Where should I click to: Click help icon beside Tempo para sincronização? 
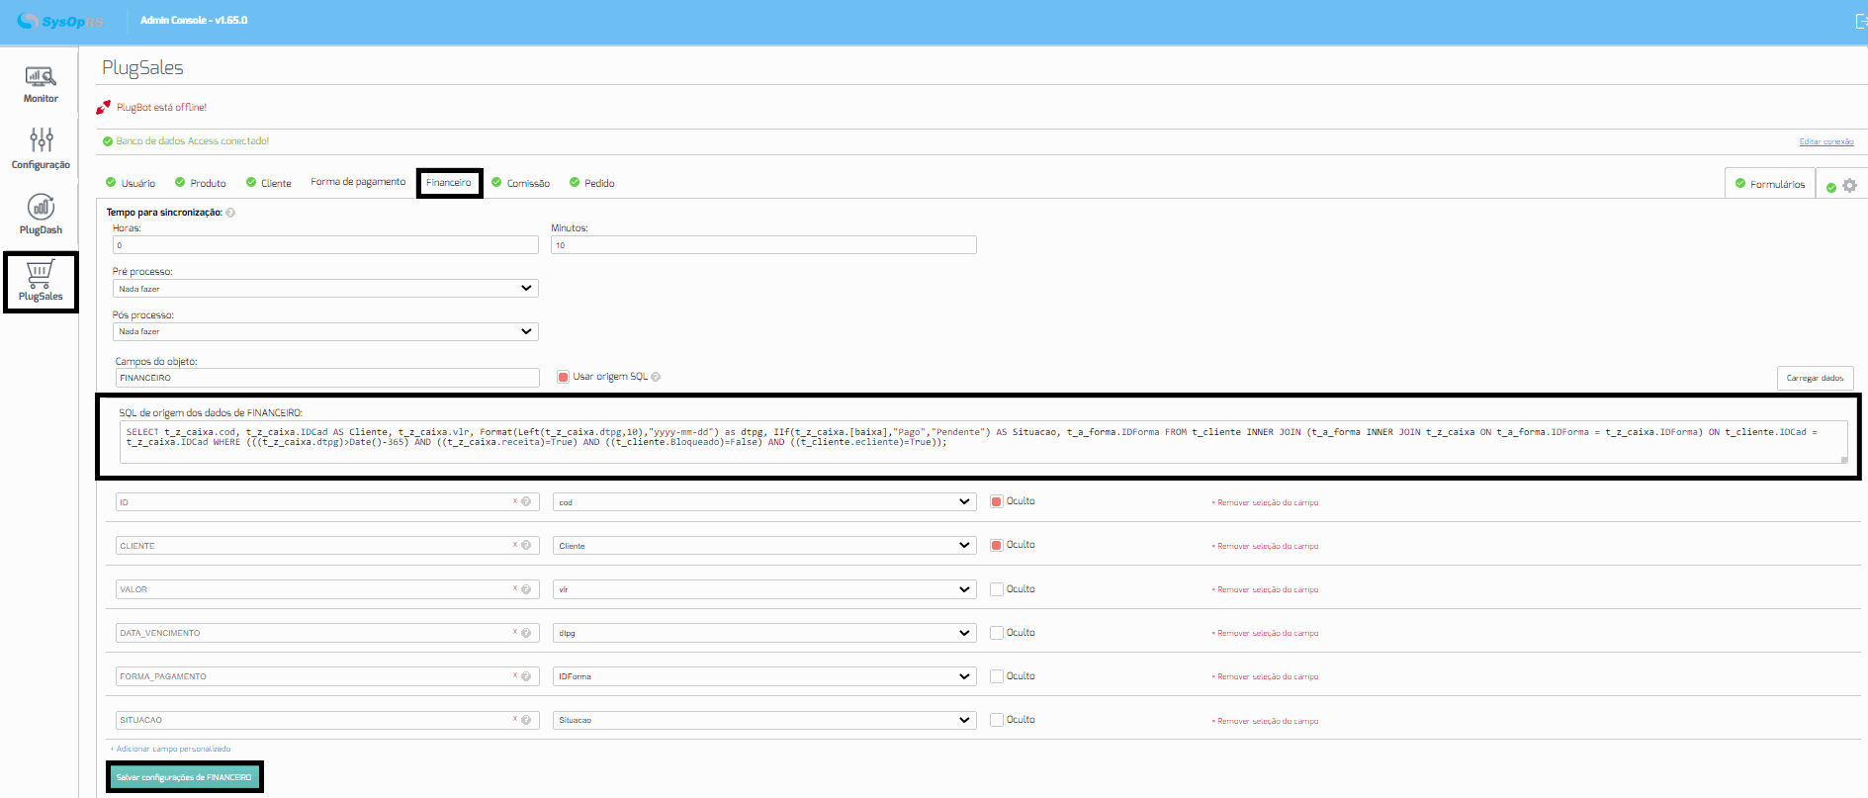(230, 213)
